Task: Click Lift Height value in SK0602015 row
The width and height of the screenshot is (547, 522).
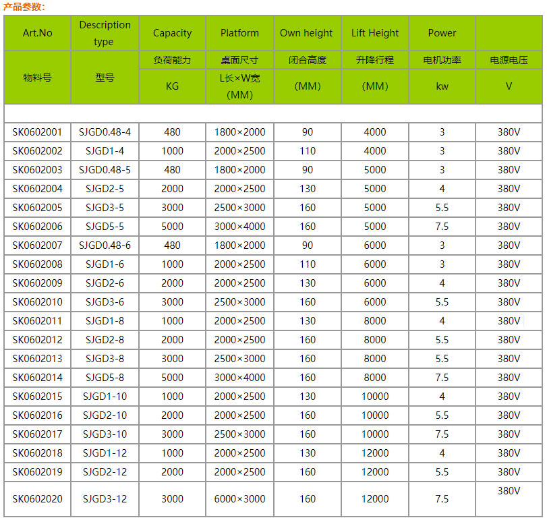Action: [374, 397]
